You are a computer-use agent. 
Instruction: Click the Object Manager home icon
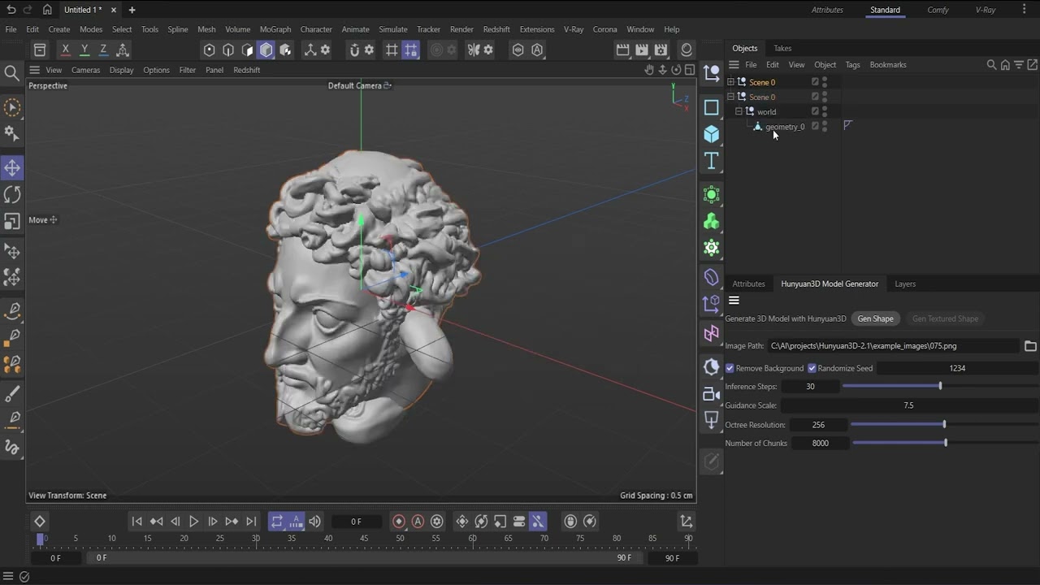pos(1005,65)
